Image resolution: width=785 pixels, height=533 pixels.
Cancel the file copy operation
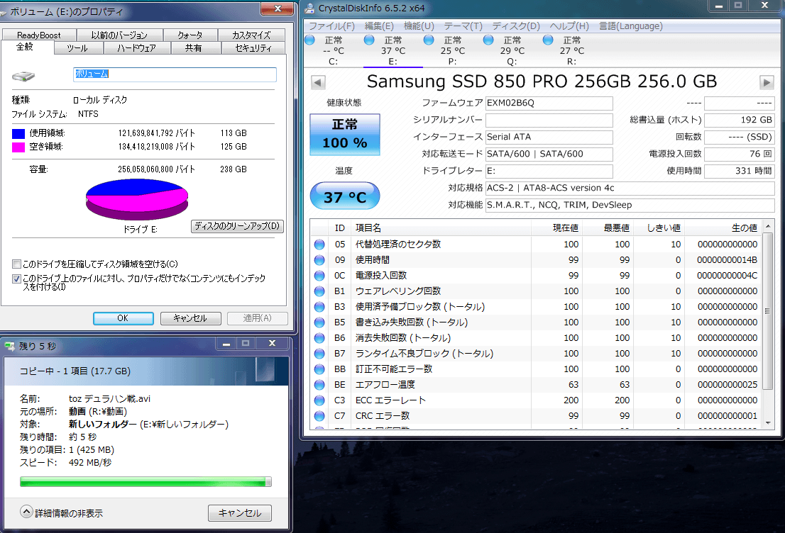[240, 513]
